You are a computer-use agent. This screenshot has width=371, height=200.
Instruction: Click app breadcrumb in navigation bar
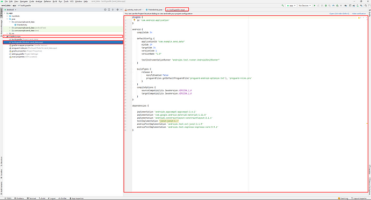coord(14,5)
